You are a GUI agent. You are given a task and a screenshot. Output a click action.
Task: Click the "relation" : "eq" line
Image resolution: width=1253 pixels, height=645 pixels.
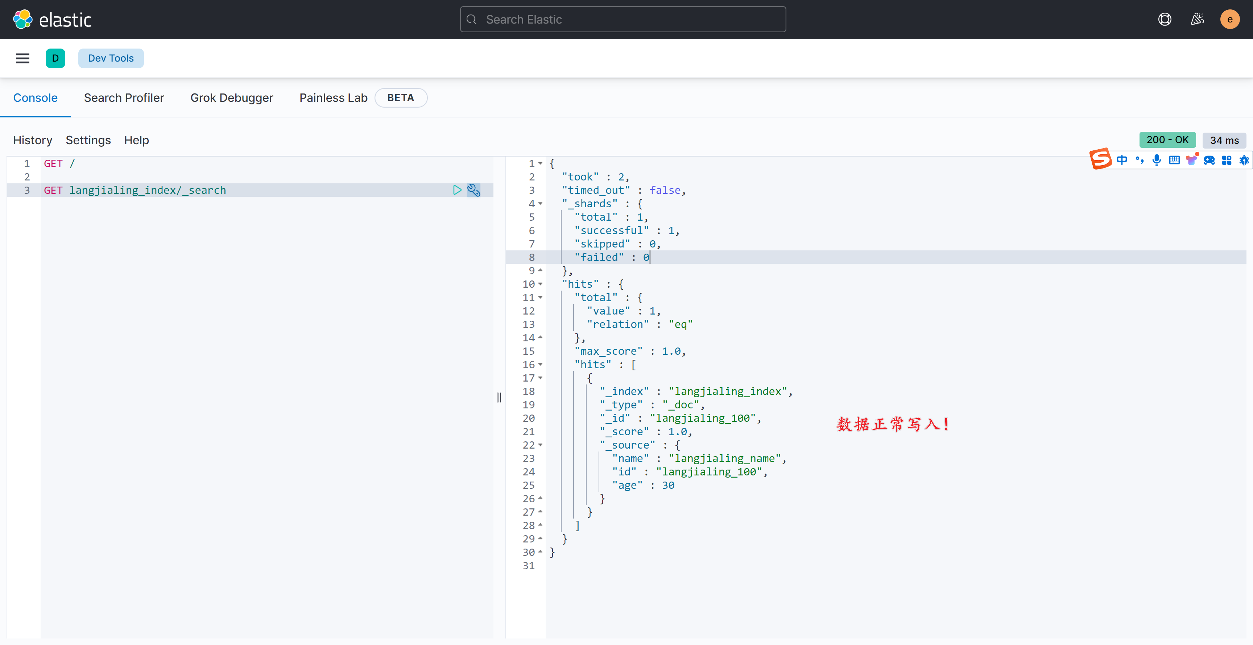[x=640, y=324]
